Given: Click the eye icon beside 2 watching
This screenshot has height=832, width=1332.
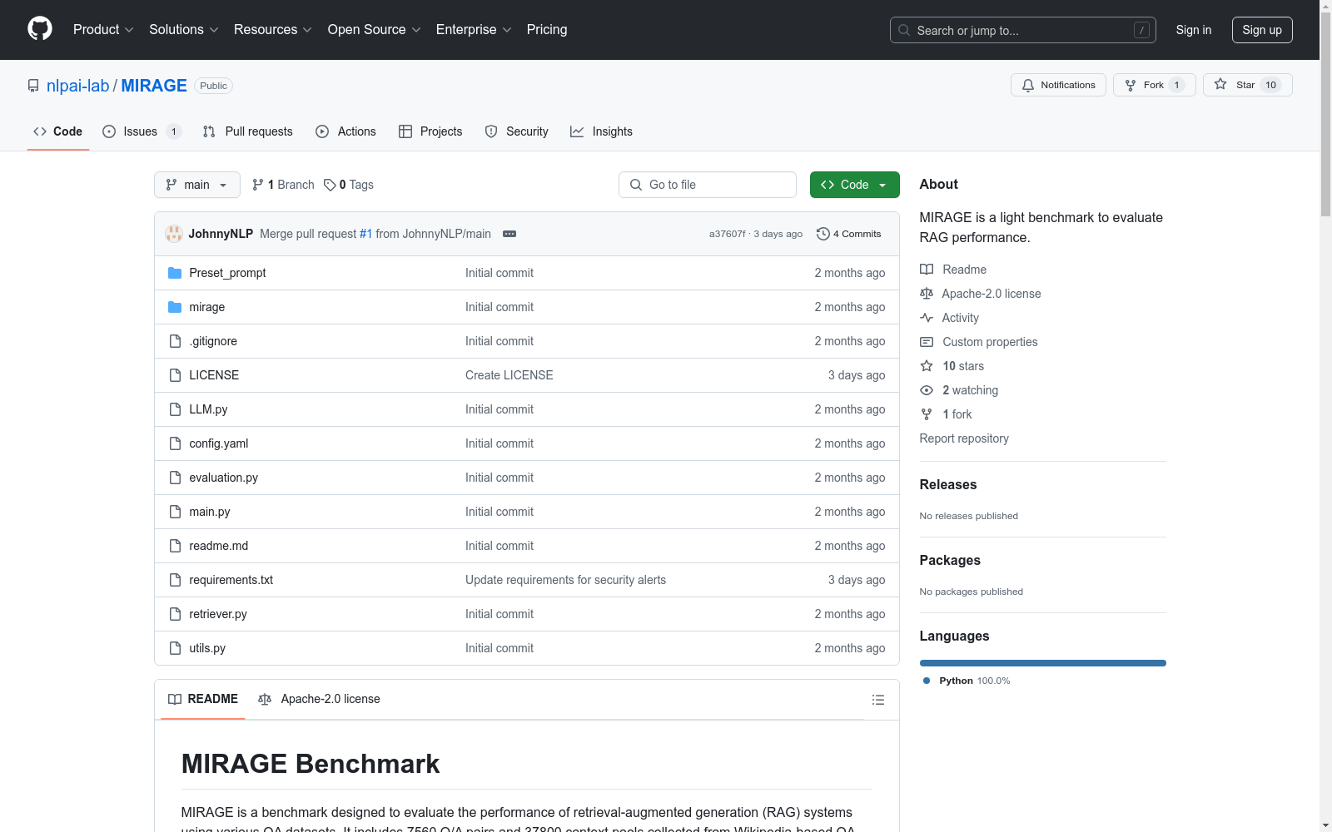Looking at the screenshot, I should click(x=927, y=390).
